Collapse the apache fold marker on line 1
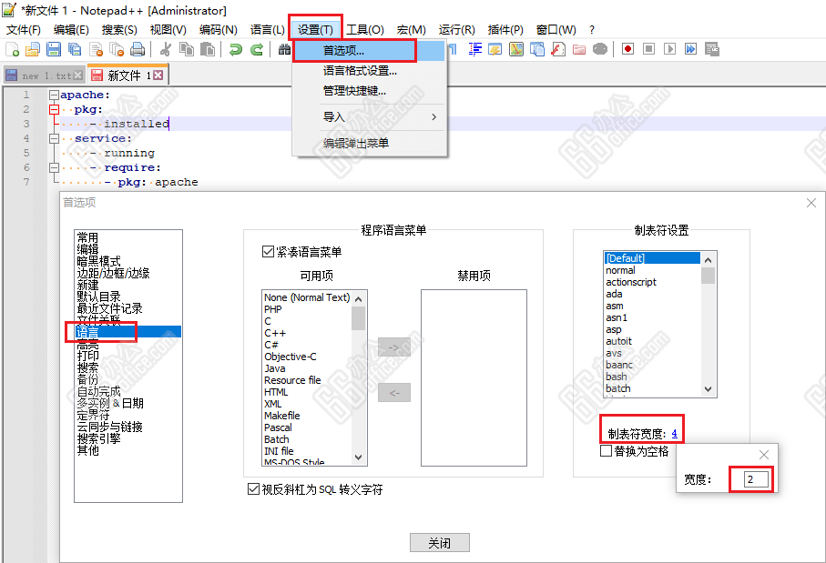This screenshot has width=826, height=563. [54, 96]
